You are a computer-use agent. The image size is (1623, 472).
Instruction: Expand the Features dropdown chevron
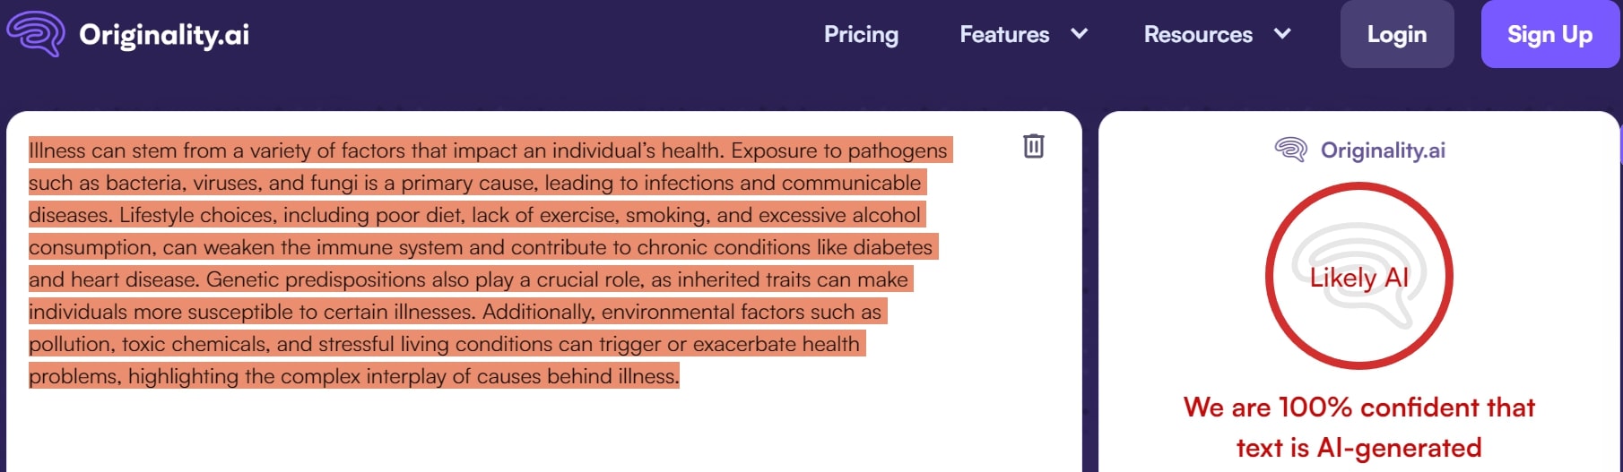click(1080, 34)
